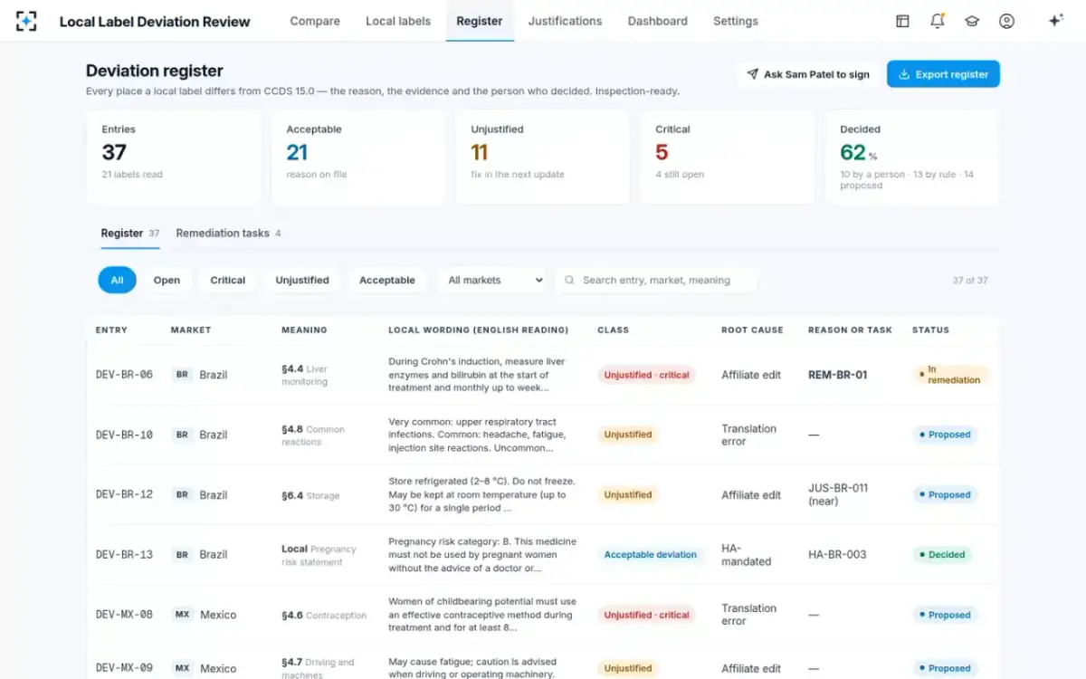Screen dimensions: 1086x679
Task: Filter by Acceptable entries
Action: coord(387,281)
